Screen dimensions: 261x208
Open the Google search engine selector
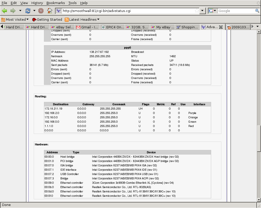(213, 11)
